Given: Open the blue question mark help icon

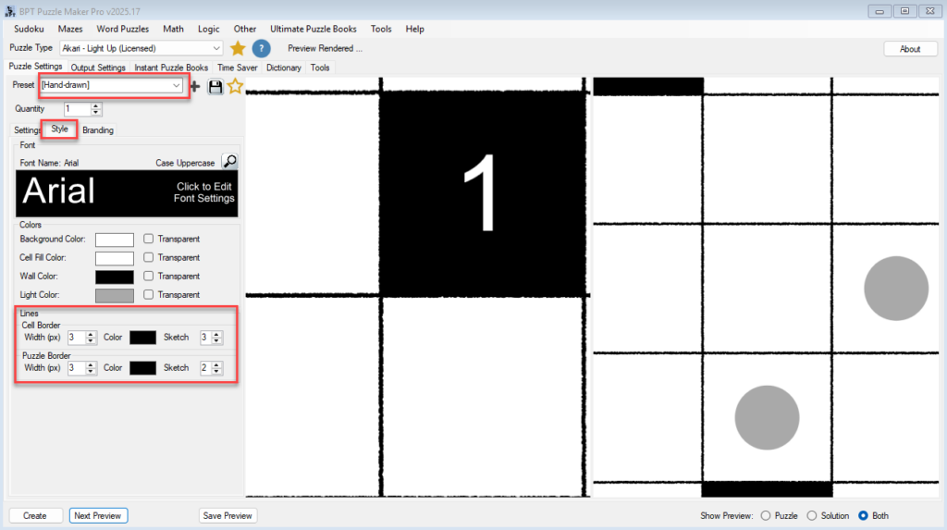Looking at the screenshot, I should pos(262,48).
